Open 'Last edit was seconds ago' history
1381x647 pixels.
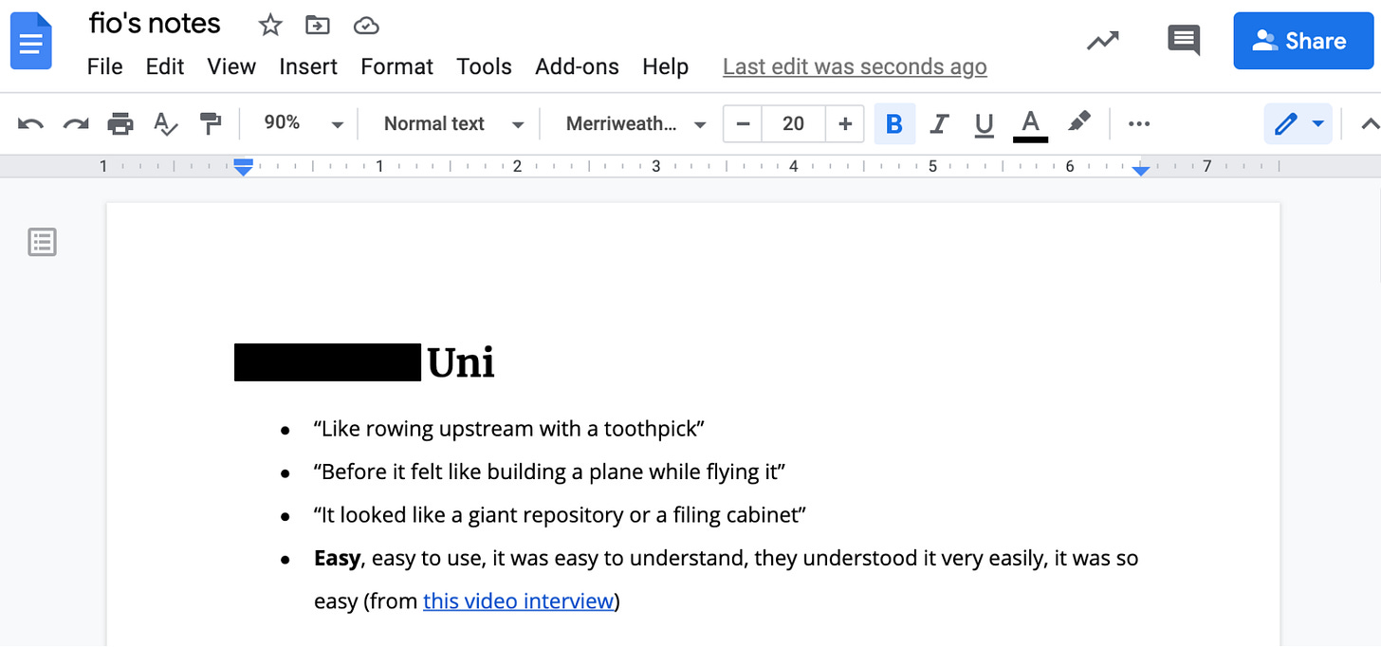point(855,66)
